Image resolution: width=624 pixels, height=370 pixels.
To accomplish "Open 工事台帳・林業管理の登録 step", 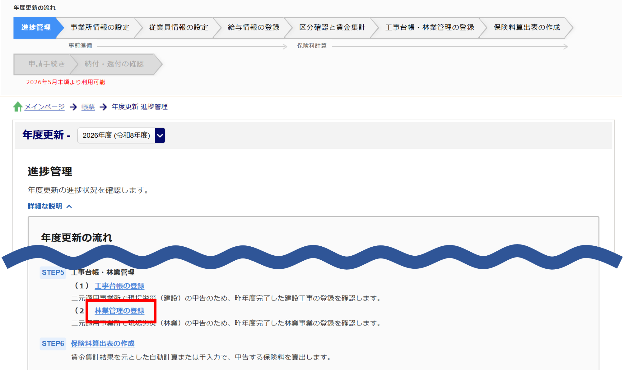I will tap(430, 28).
